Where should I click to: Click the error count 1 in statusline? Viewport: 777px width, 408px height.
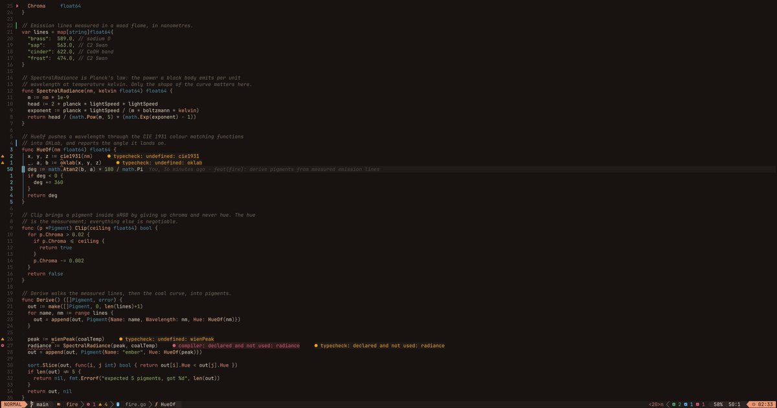94,404
